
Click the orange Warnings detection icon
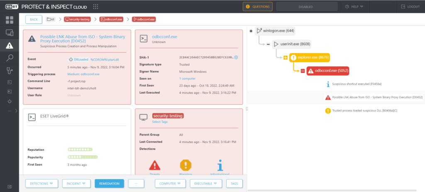[186, 165]
